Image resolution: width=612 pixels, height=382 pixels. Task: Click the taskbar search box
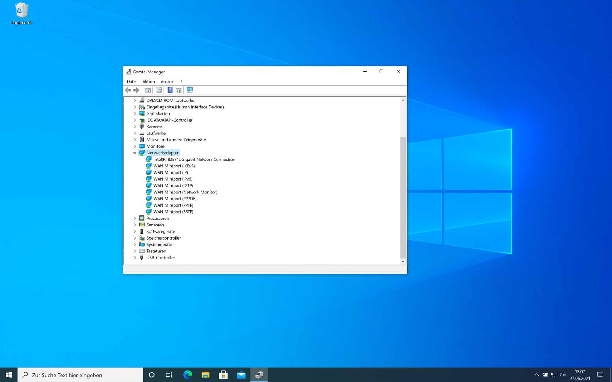click(80, 375)
